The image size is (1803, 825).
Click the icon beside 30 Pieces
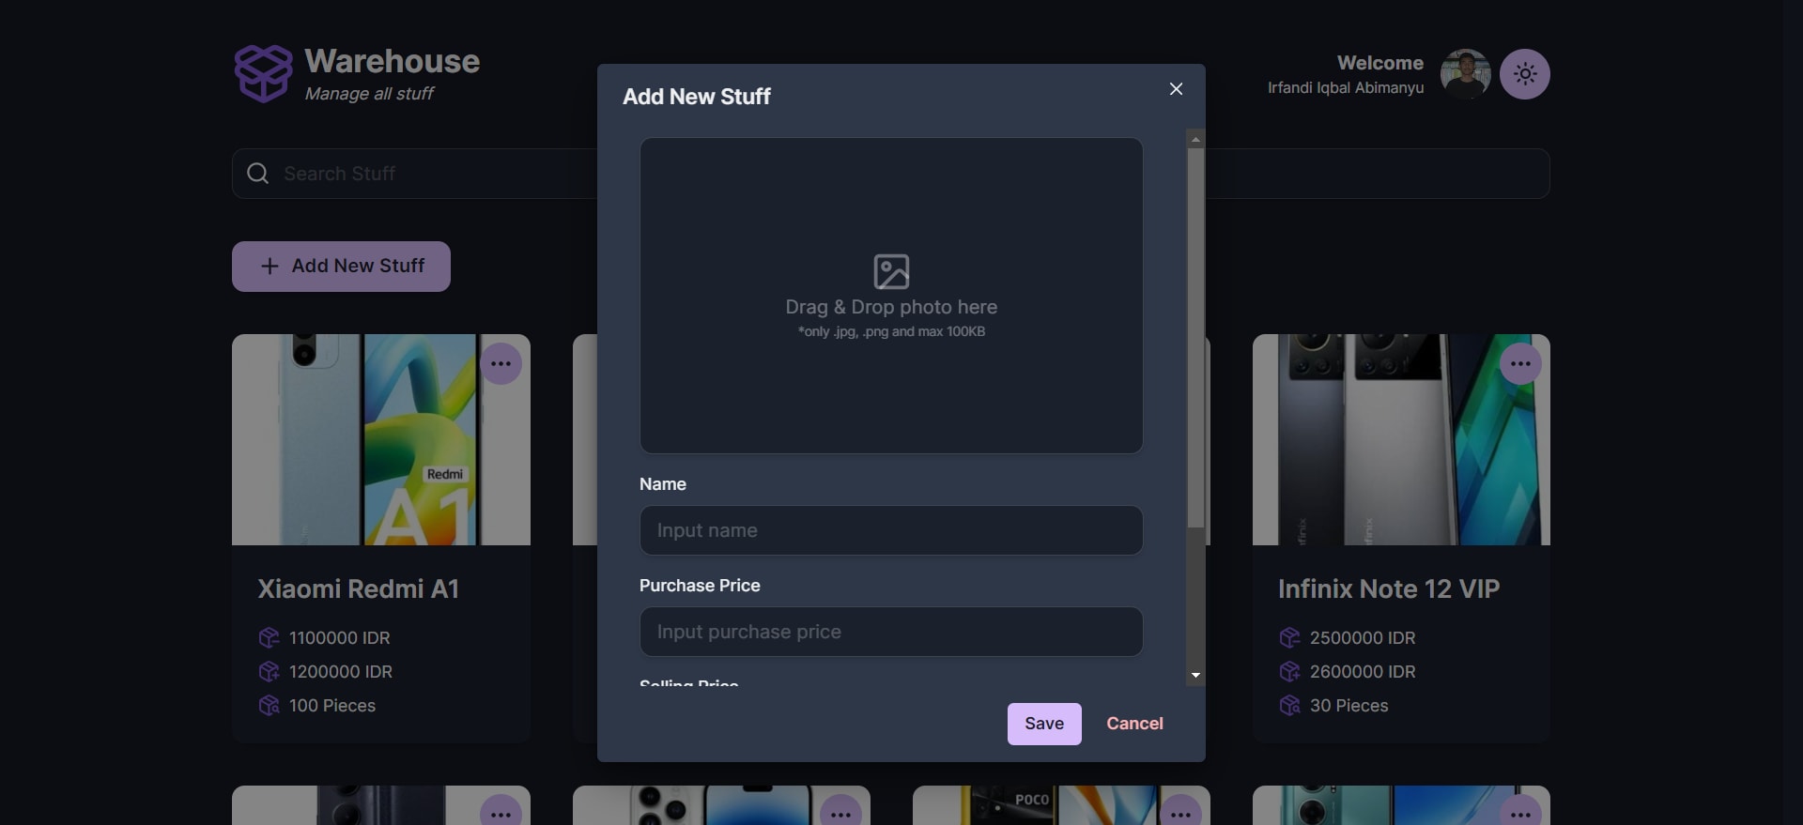(1289, 706)
